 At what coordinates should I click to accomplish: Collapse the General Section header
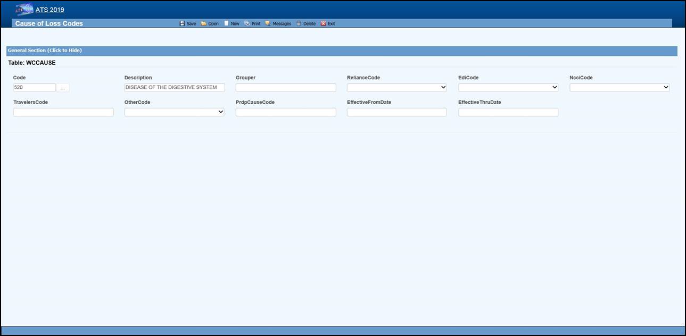[45, 51]
